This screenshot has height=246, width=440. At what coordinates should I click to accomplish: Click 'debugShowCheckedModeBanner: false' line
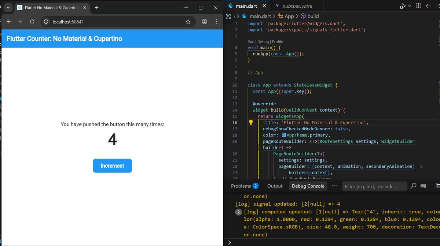307,129
